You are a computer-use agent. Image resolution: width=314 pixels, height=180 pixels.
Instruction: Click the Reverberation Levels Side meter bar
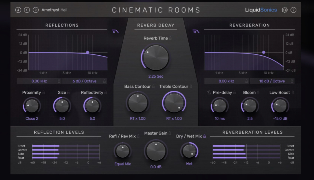[246, 154]
